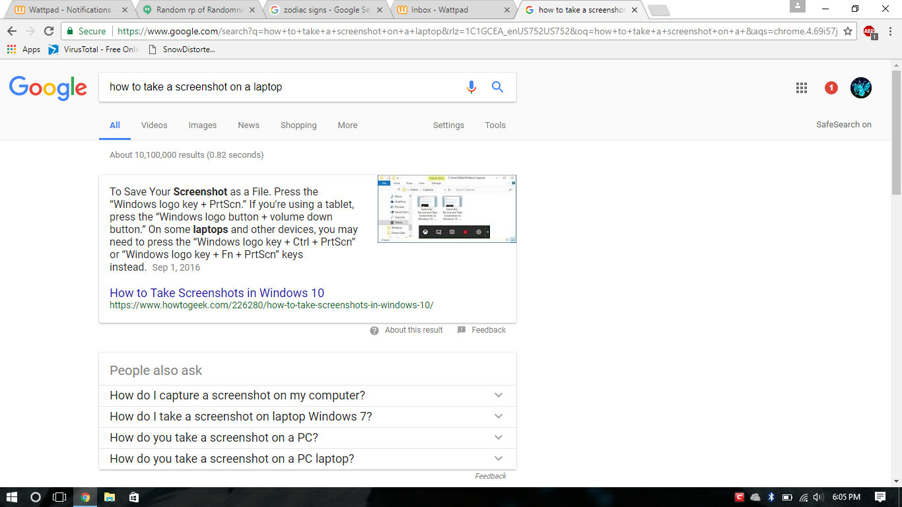This screenshot has height=507, width=902.
Task: Open the Adblock Plus extension icon
Action: coord(870,31)
